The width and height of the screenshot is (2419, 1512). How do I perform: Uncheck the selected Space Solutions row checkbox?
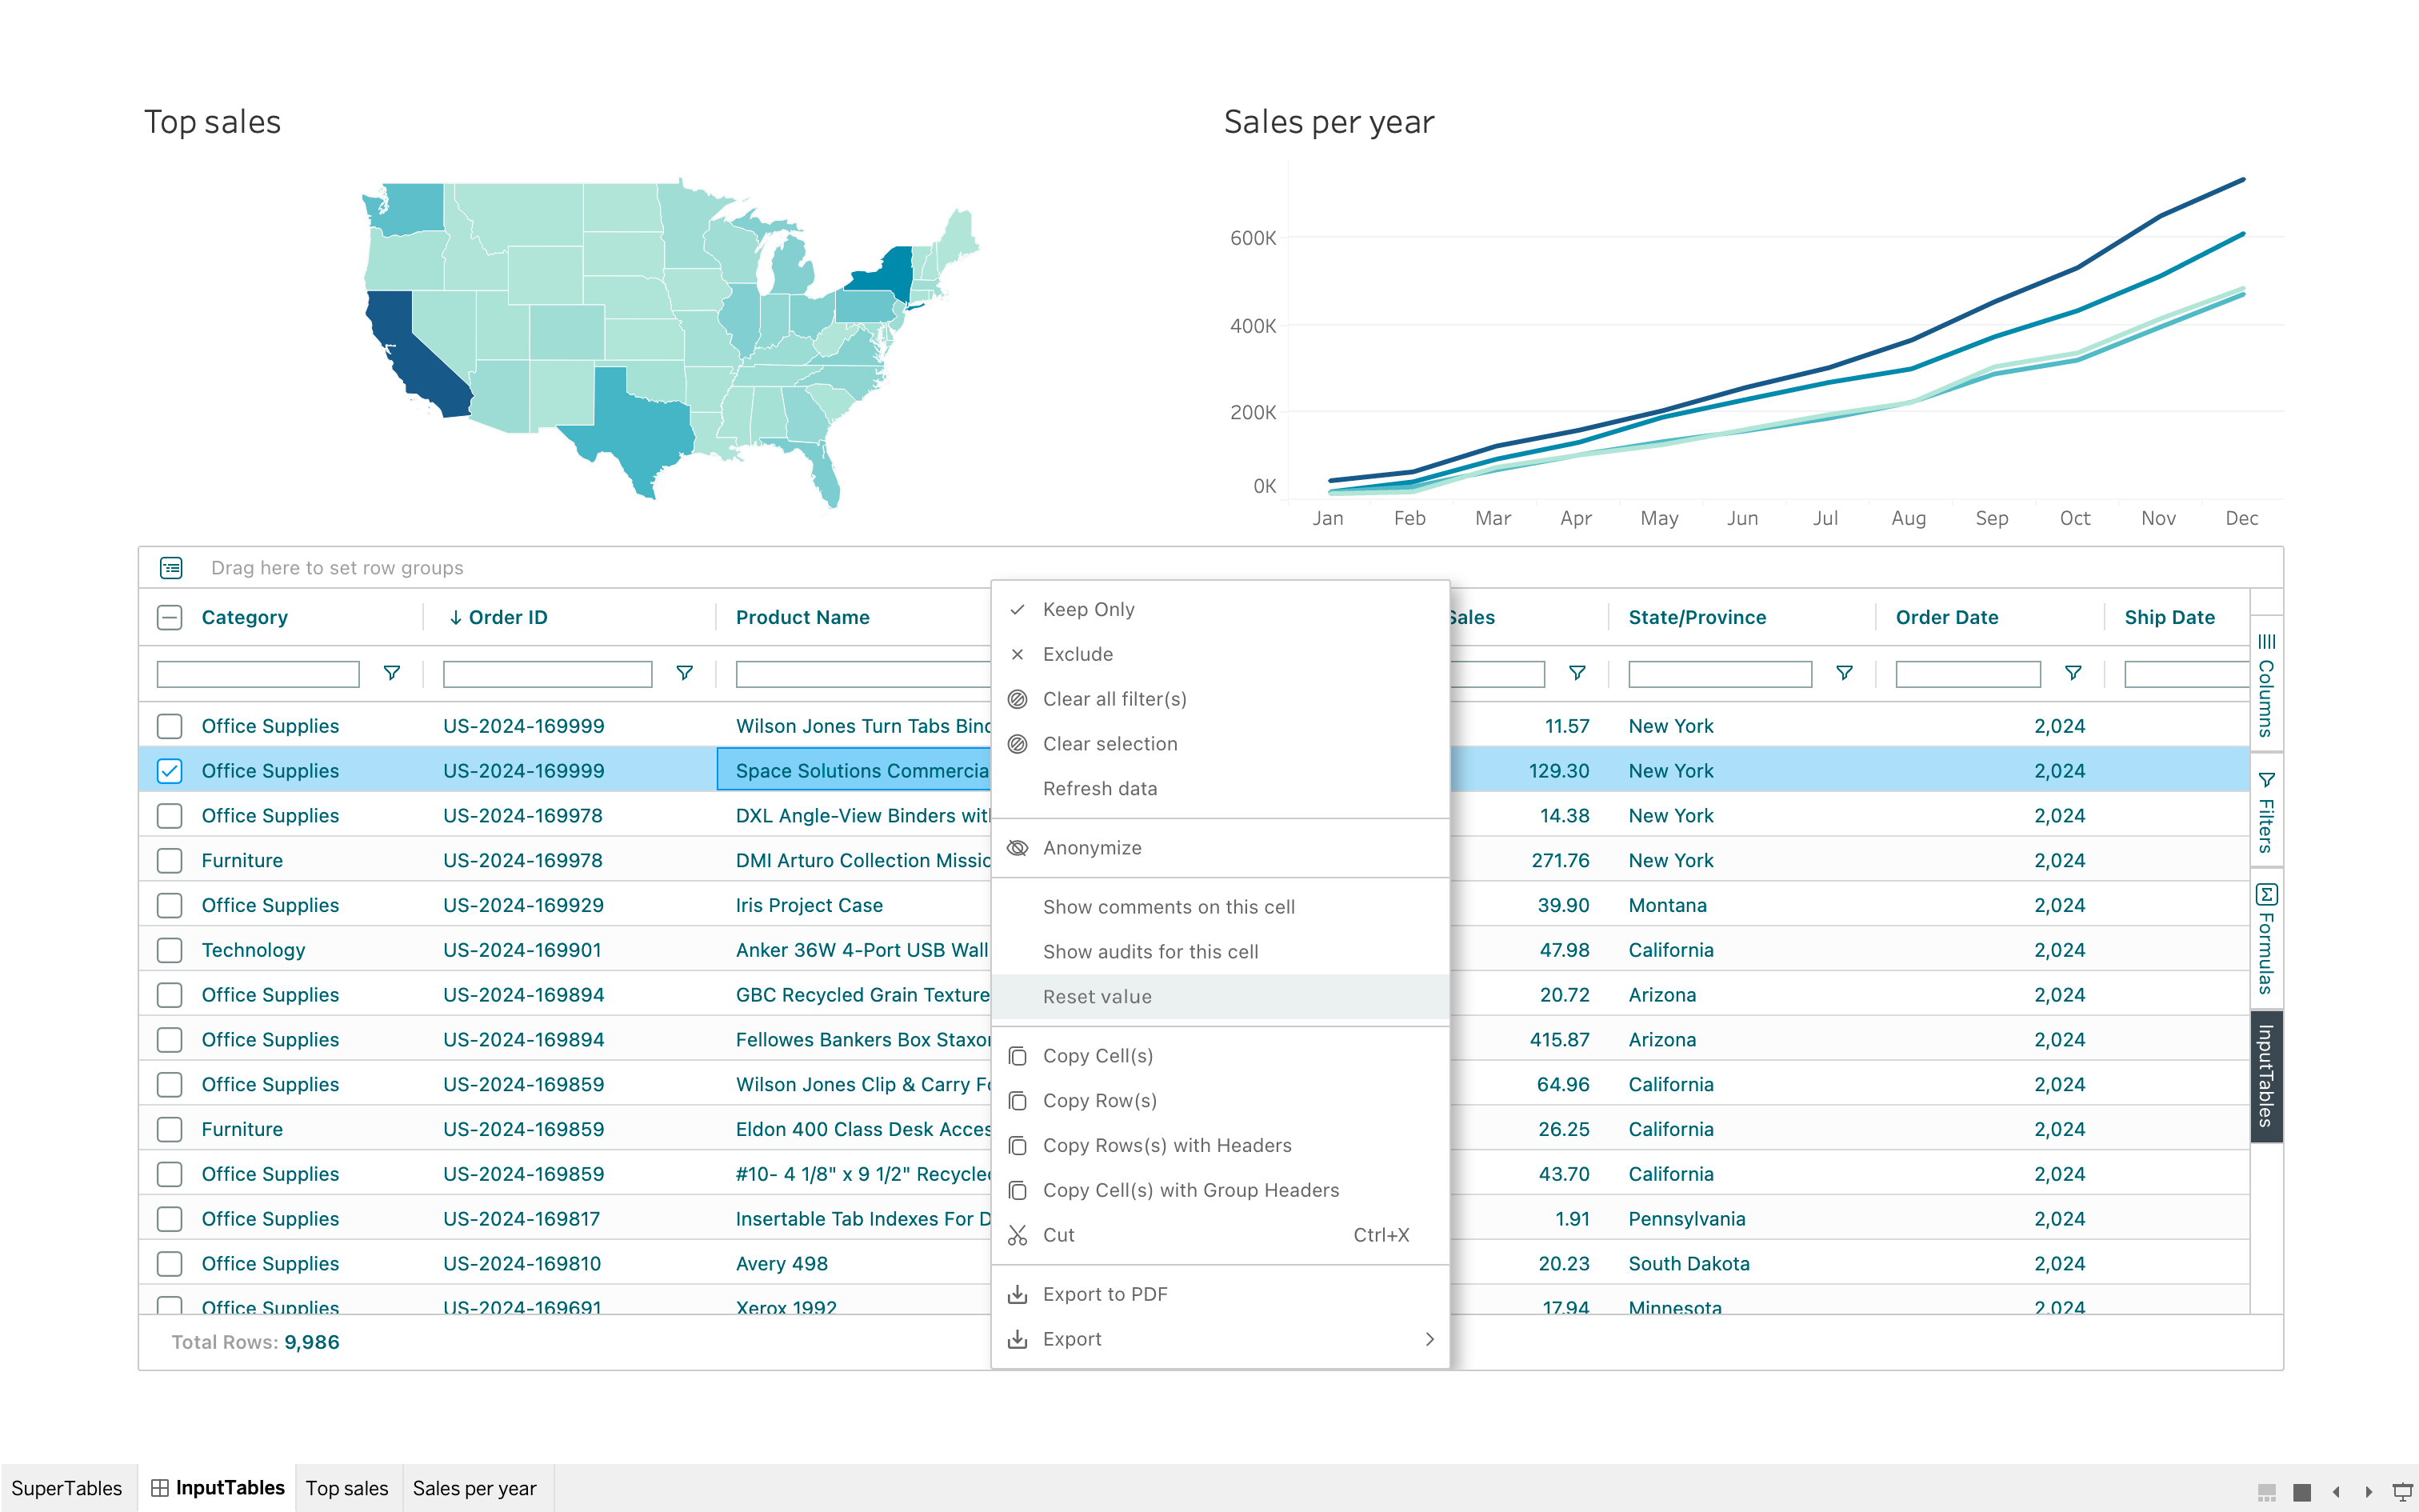[x=170, y=771]
